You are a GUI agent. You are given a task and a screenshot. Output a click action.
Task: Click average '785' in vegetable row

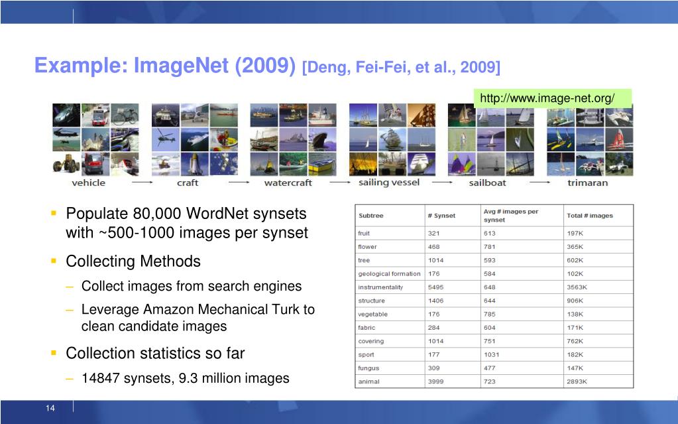[x=490, y=315]
